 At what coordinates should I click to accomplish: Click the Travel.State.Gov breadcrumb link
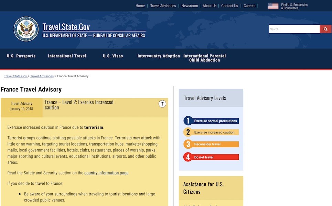[15, 76]
